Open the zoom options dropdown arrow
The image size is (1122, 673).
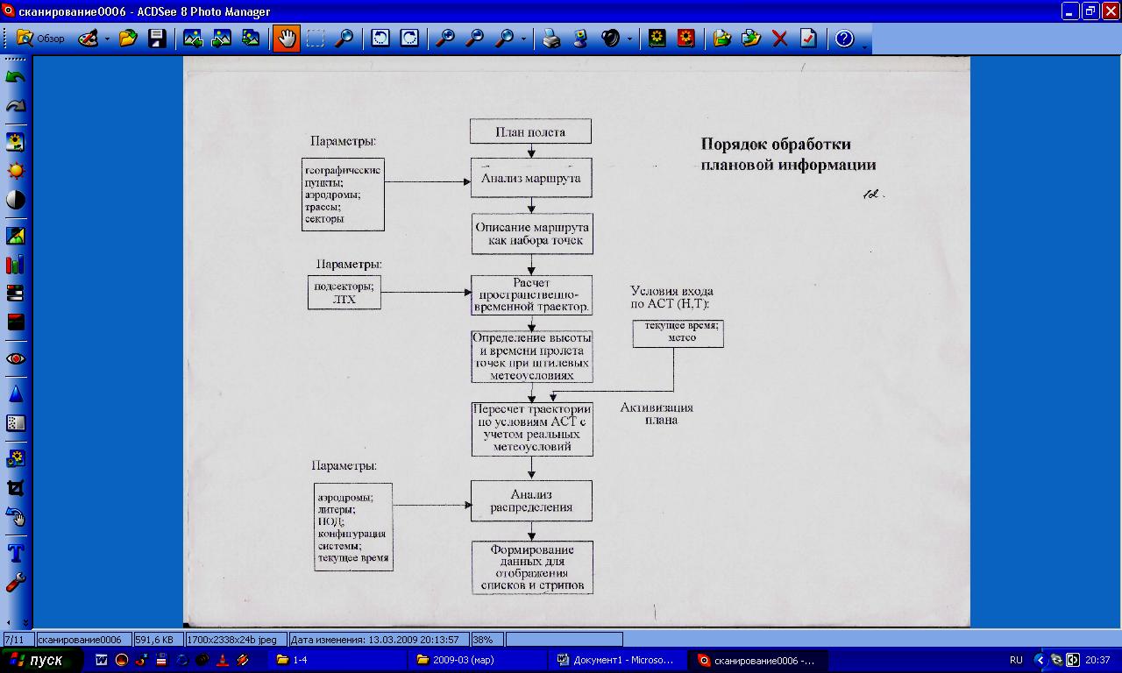[x=523, y=39]
